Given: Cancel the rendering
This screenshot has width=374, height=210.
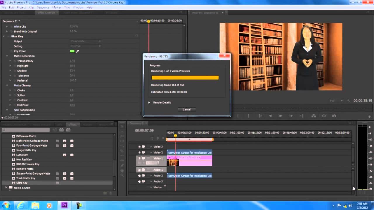Looking at the screenshot, I should coord(186,109).
